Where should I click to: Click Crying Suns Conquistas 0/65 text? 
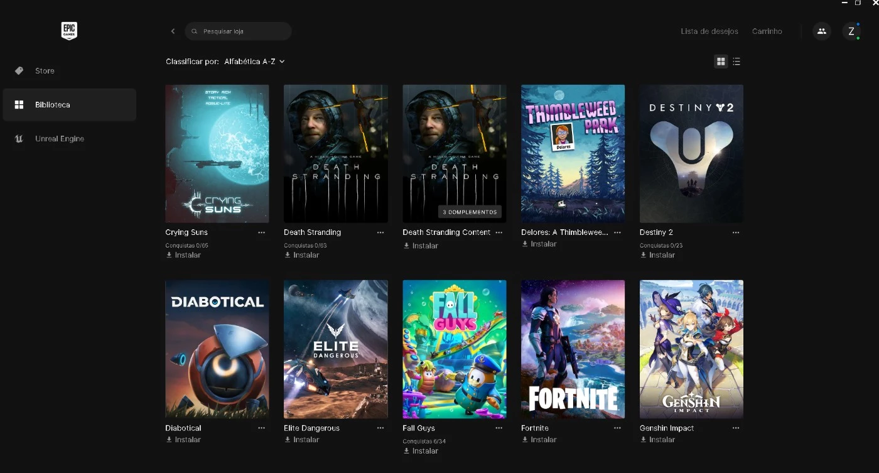186,245
